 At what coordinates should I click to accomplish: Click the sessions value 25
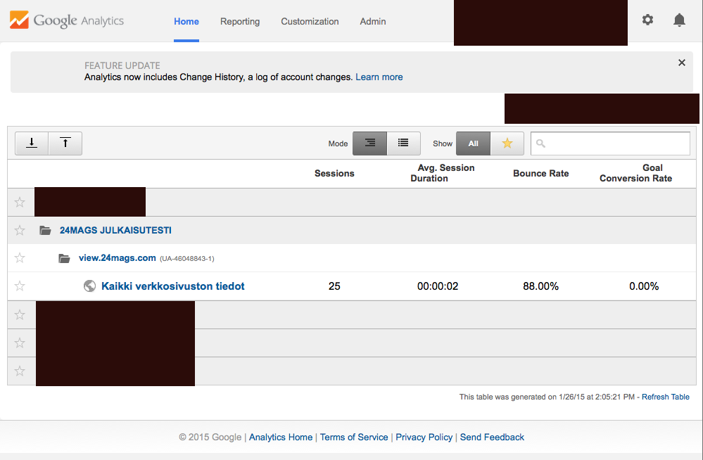[x=334, y=286]
